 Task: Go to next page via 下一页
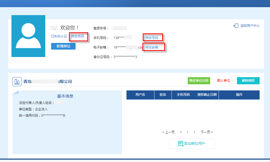point(206,132)
